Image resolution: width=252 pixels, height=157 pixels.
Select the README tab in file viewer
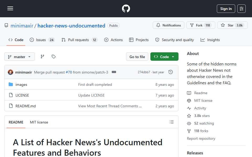pos(16,122)
